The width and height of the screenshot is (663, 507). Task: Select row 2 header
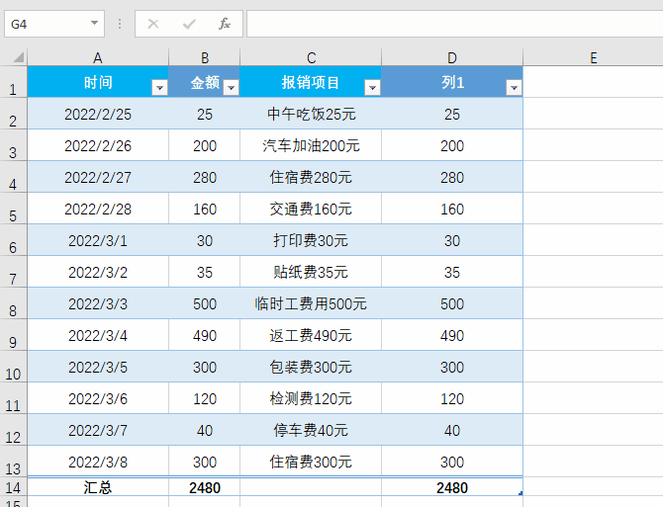[13, 114]
